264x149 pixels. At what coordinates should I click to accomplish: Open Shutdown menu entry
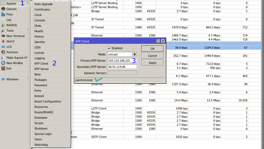pyautogui.click(x=51, y=128)
